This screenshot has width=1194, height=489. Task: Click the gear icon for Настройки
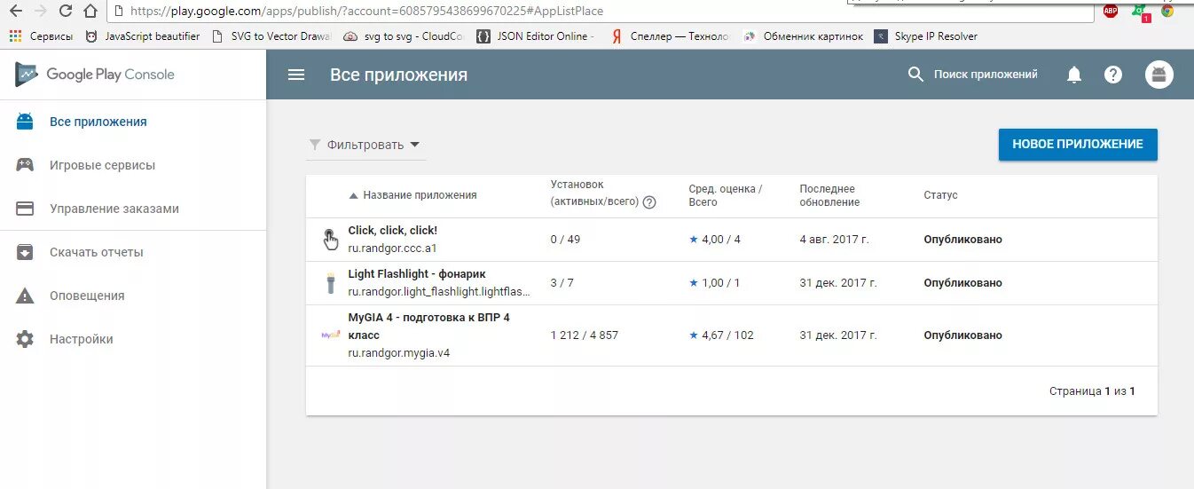(x=25, y=339)
